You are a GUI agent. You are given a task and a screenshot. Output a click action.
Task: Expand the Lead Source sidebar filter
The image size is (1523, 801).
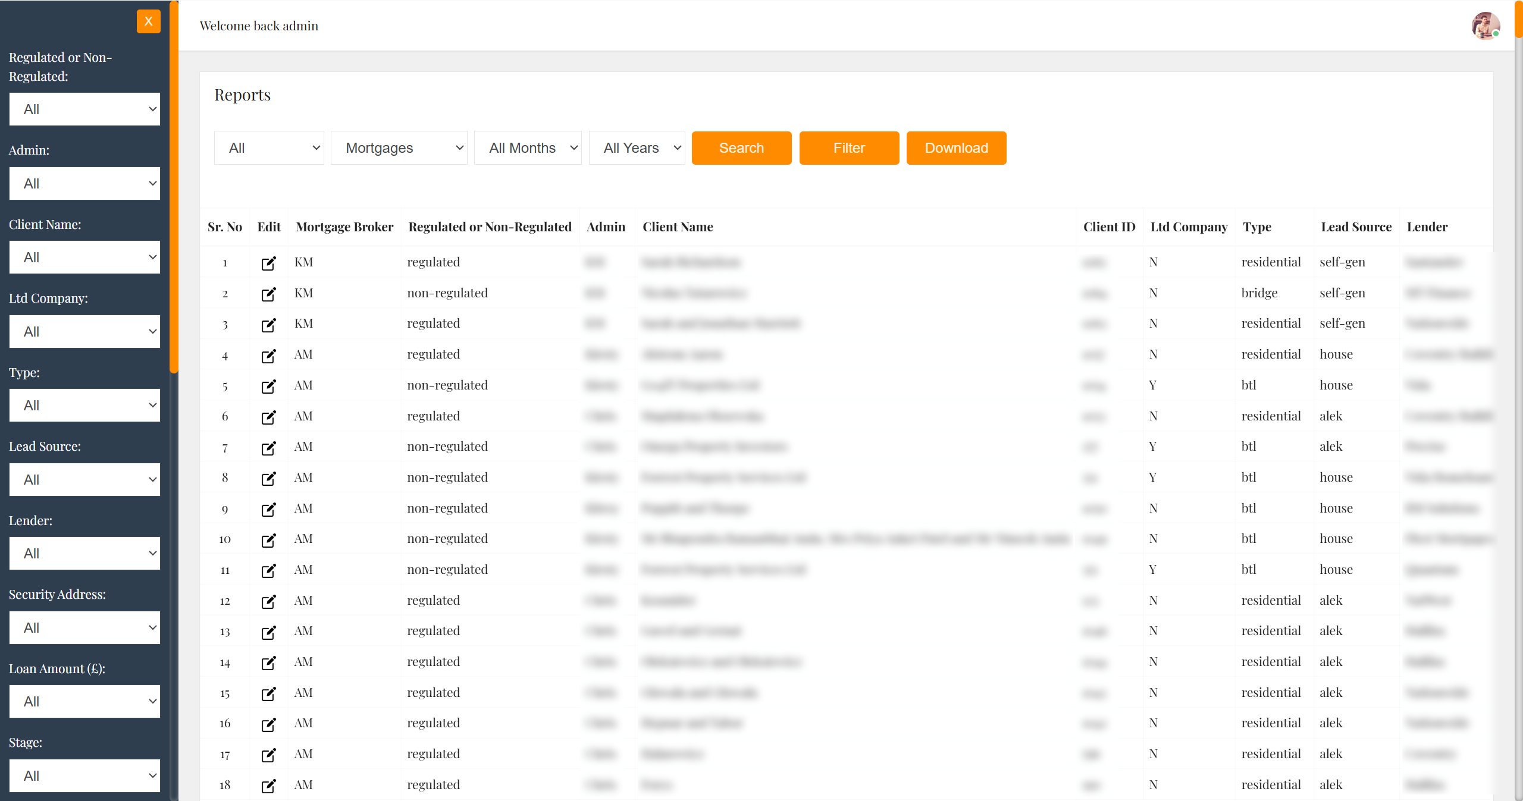pyautogui.click(x=84, y=480)
